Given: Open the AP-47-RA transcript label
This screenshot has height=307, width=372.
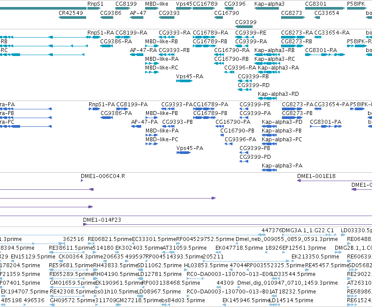Looking at the screenshot, I should [143, 50].
